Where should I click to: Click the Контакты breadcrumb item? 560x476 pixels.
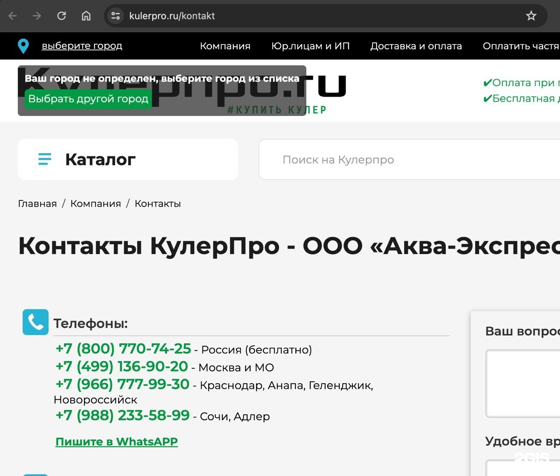coord(157,203)
